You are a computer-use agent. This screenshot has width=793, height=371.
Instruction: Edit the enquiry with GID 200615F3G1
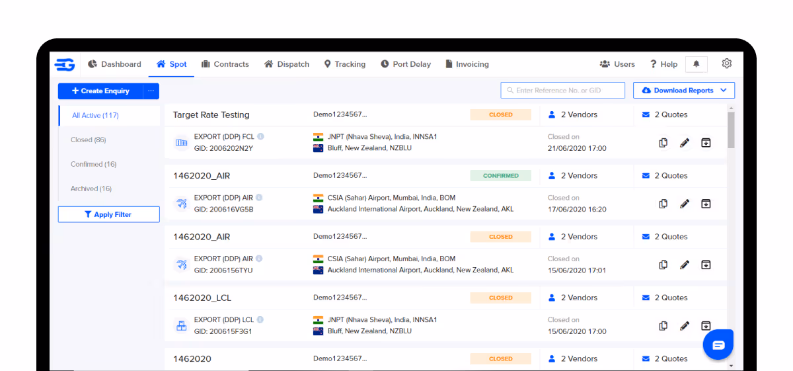[x=685, y=325]
